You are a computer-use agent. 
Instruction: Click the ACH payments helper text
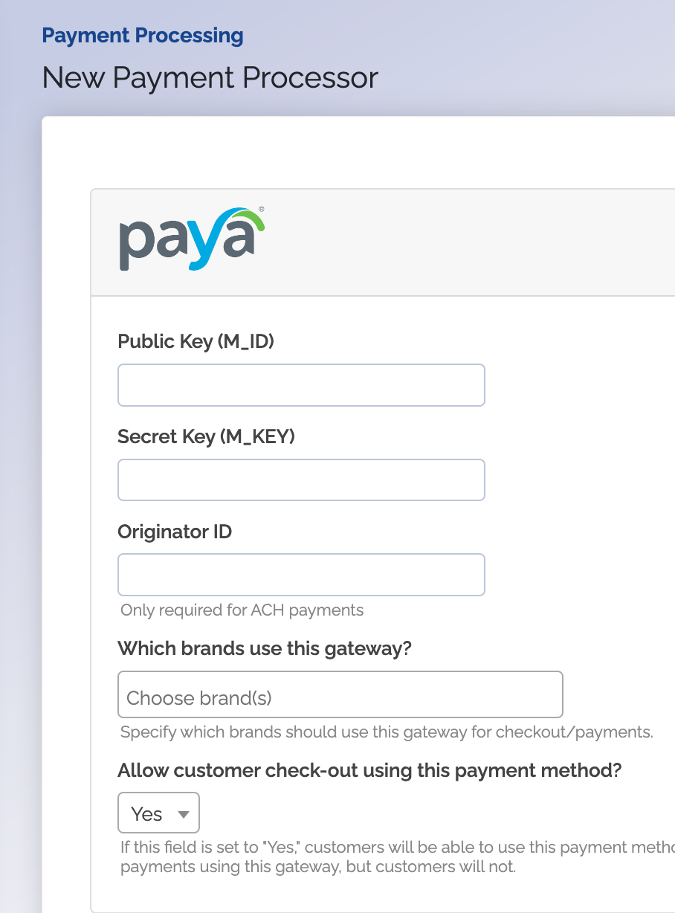tap(241, 610)
